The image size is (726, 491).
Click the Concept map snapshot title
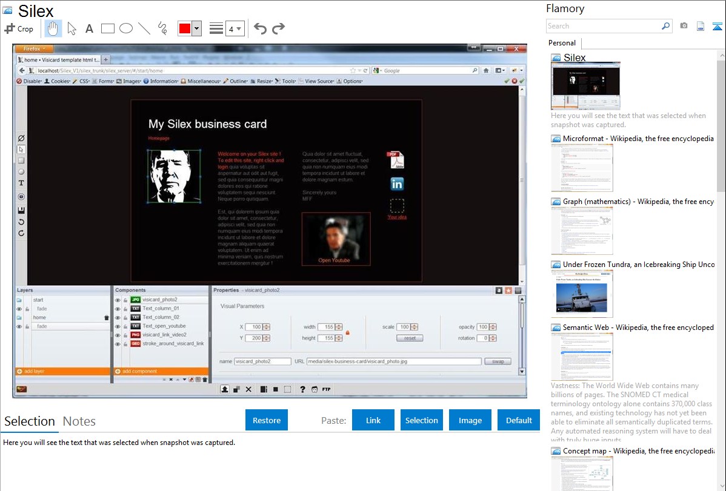[x=639, y=451]
